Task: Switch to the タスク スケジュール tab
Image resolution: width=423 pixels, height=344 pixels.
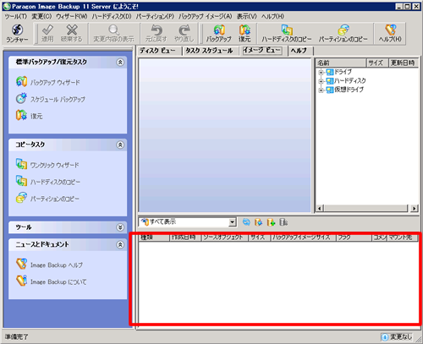Action: [209, 51]
